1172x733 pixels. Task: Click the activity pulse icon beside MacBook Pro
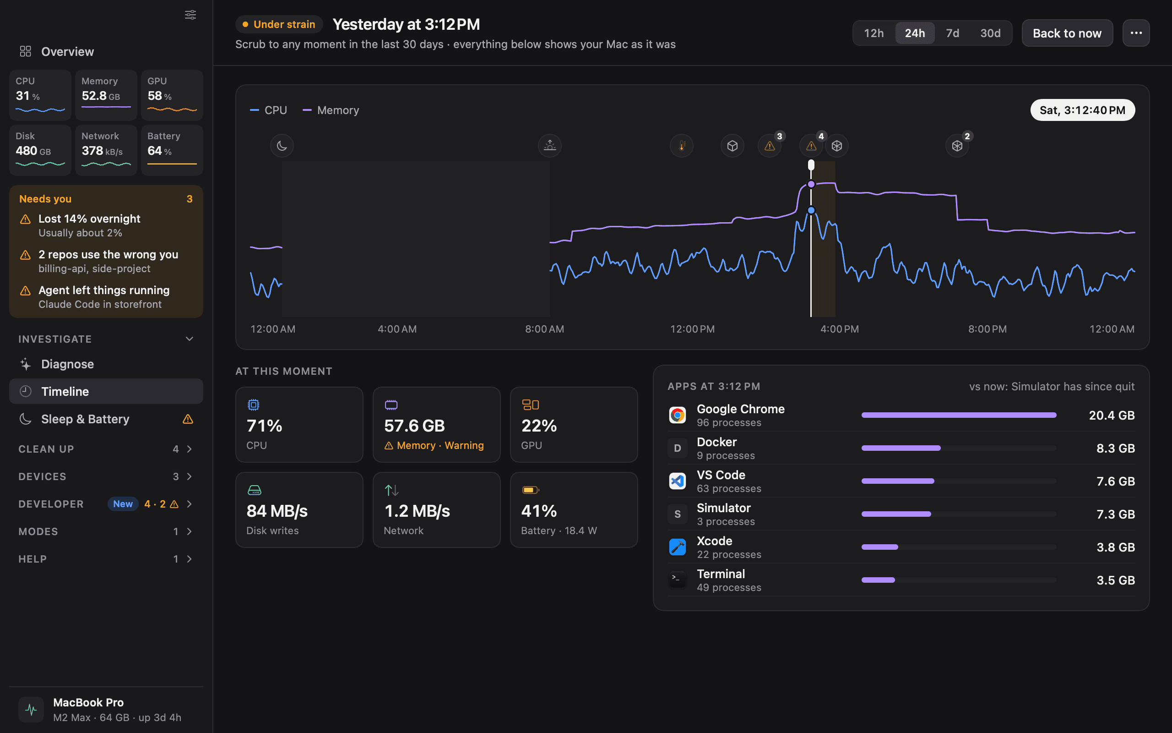tap(31, 710)
